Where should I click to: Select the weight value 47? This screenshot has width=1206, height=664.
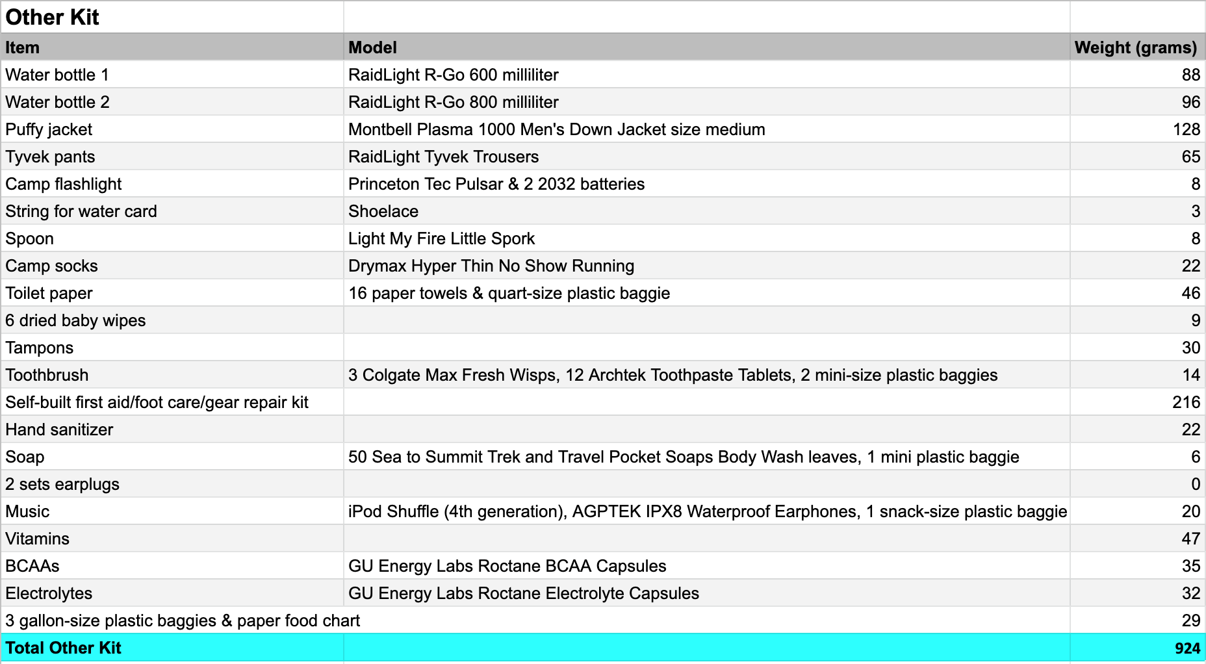click(1137, 539)
